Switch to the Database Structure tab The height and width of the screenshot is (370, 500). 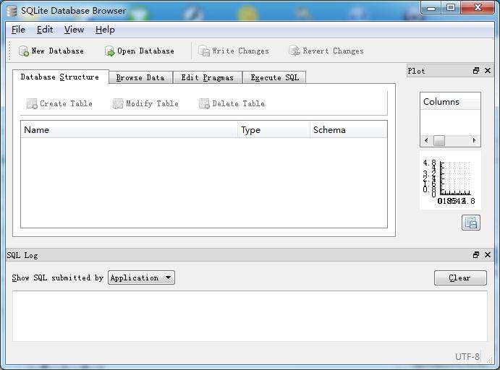click(60, 77)
